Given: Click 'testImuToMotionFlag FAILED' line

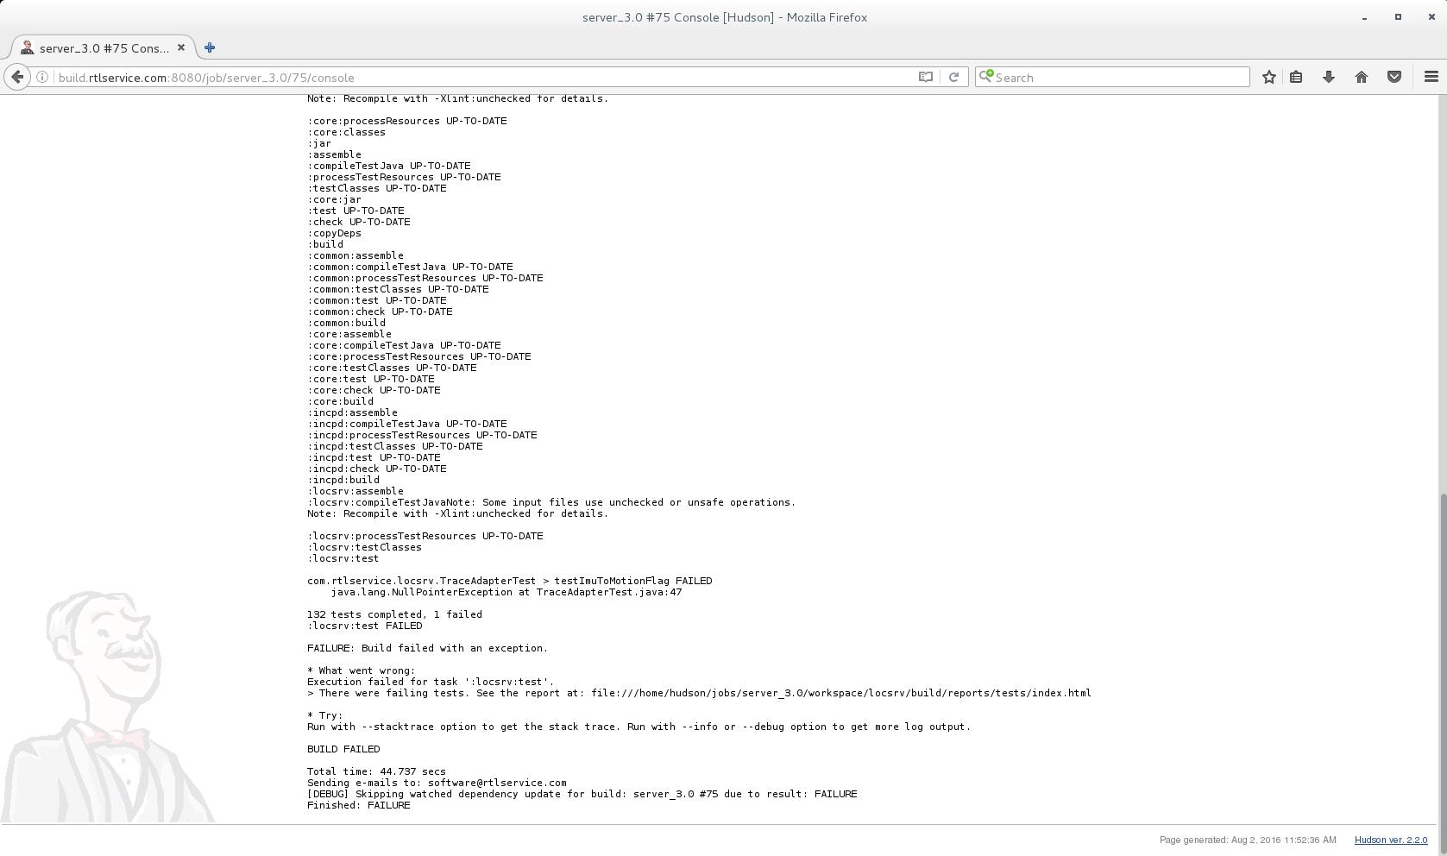Looking at the screenshot, I should pyautogui.click(x=632, y=581).
